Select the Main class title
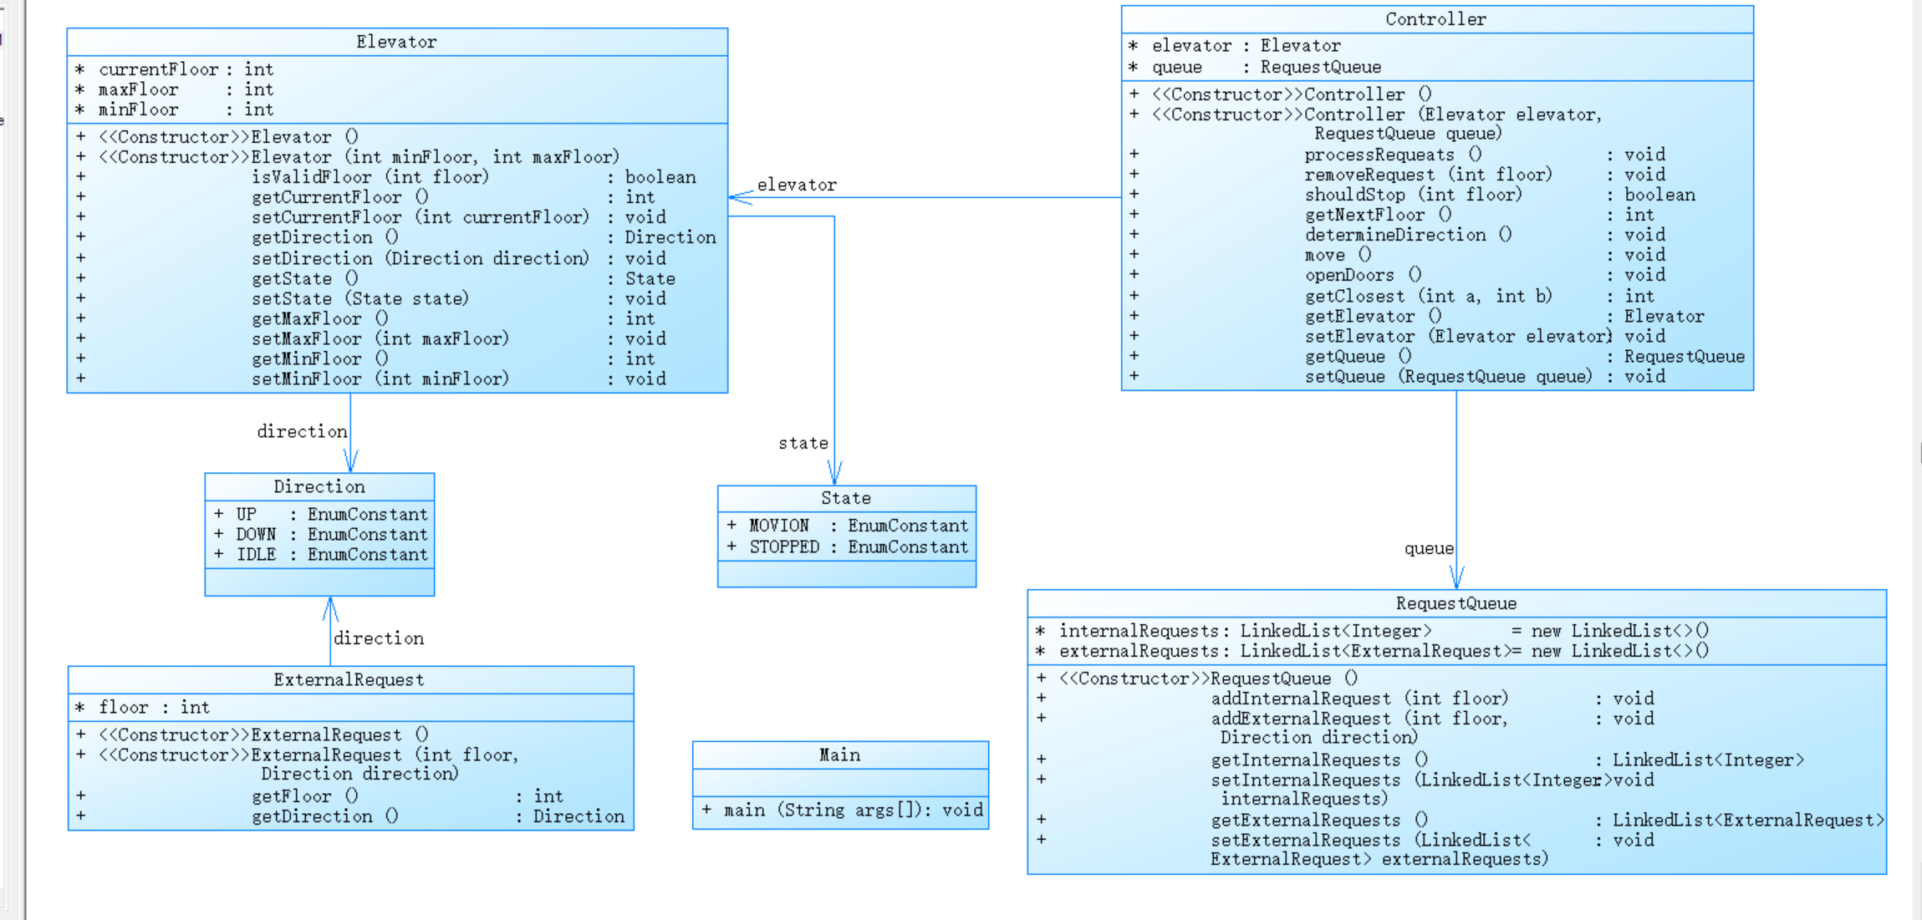1922x920 pixels. (839, 755)
